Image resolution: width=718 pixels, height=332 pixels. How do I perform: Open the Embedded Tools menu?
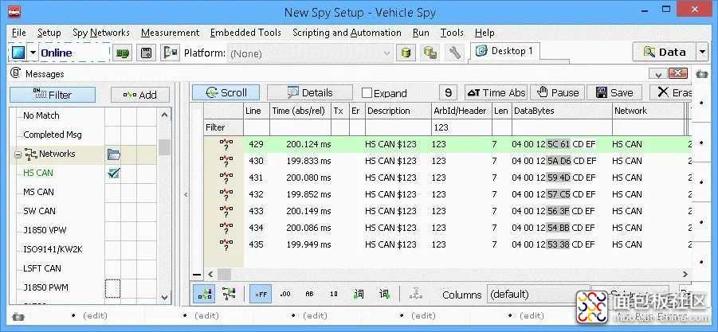(x=245, y=33)
